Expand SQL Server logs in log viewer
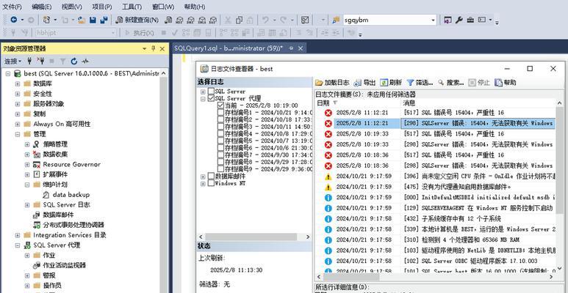 point(203,92)
